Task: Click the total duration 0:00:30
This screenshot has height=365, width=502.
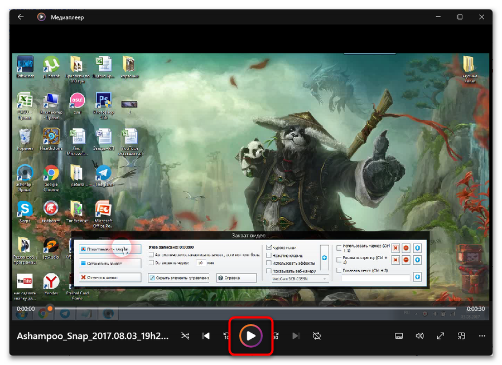Action: point(476,309)
